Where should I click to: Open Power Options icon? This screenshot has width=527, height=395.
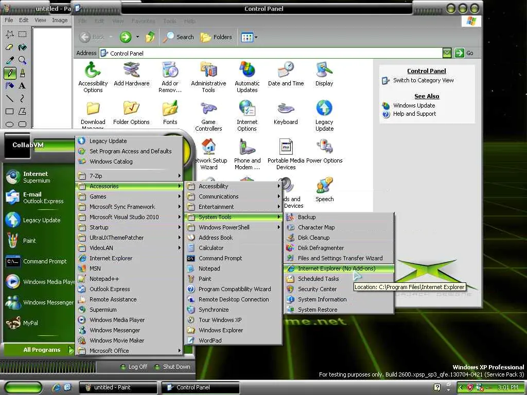click(x=324, y=152)
